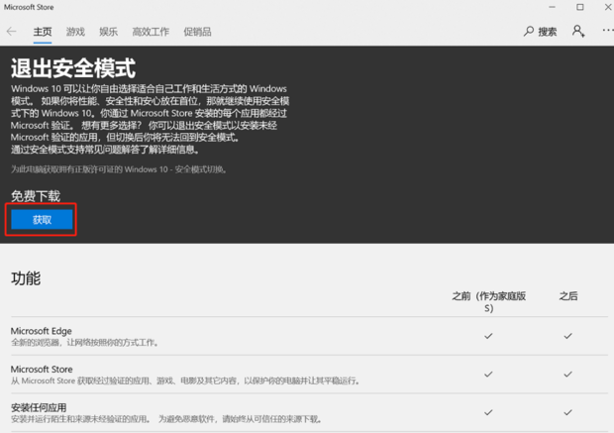Click the 之前 checkmark for Microsoft Store row
614x433 pixels.
(x=488, y=375)
